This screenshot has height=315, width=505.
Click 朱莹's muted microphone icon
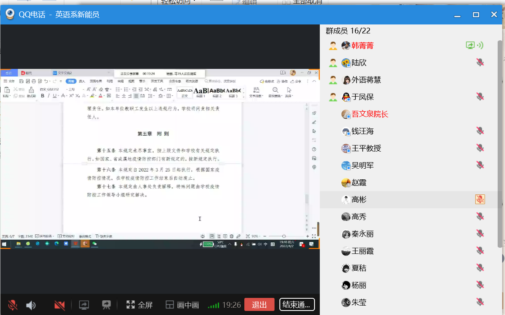[x=480, y=302]
